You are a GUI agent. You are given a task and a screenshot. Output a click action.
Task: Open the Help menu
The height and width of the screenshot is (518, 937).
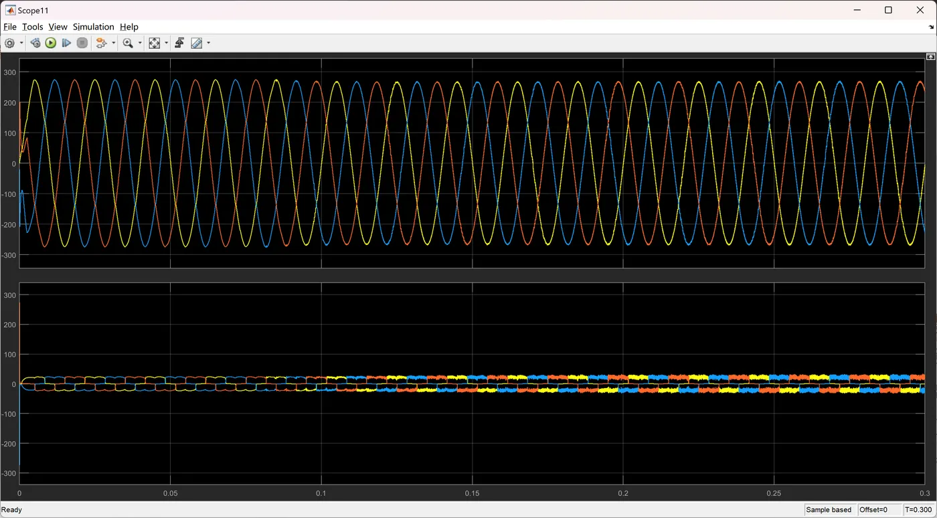click(x=129, y=27)
